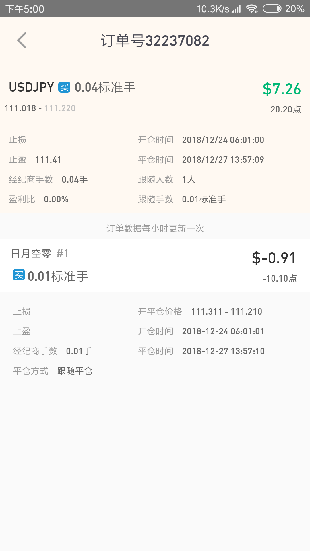Tap the 20.20点 points value
310x551 pixels.
(x=286, y=109)
